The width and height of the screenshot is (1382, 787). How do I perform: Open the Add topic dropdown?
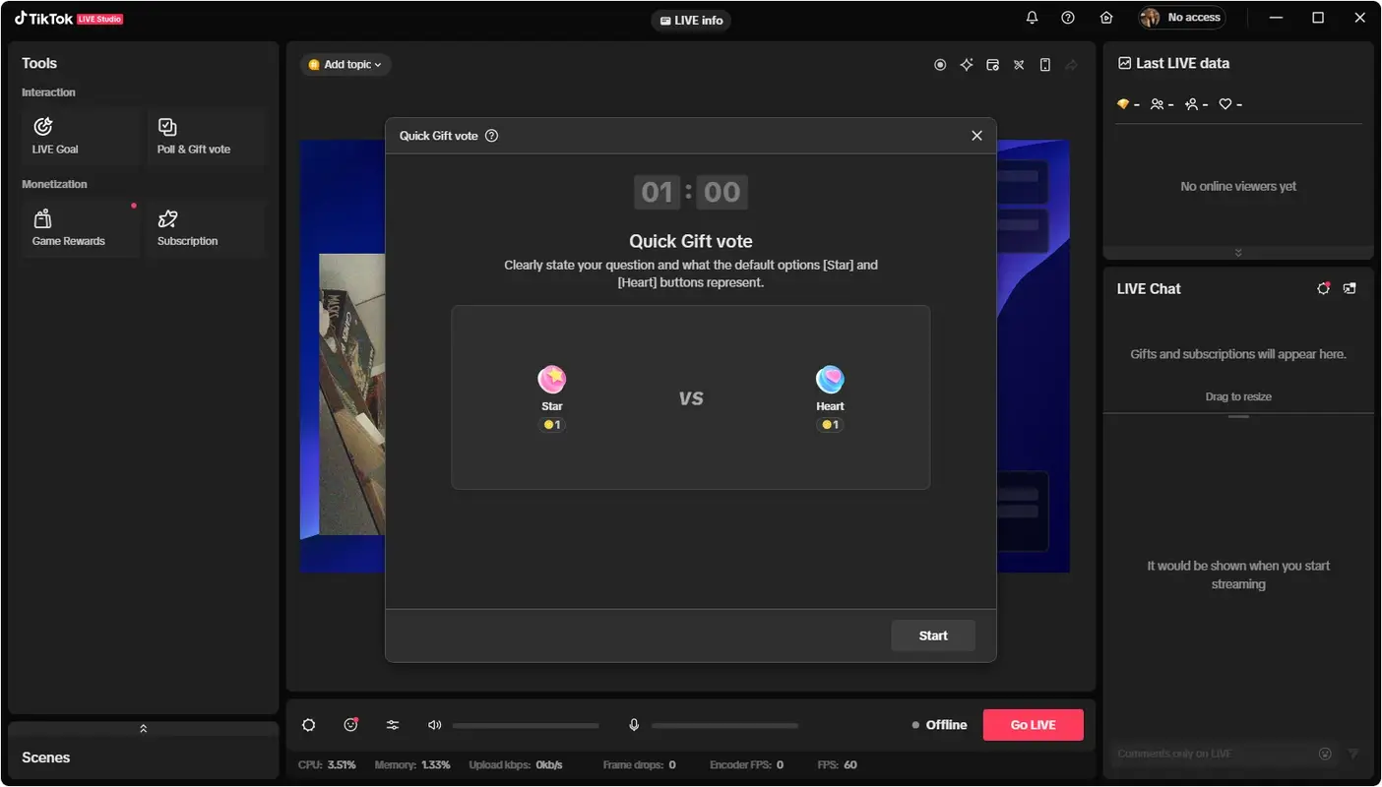345,64
